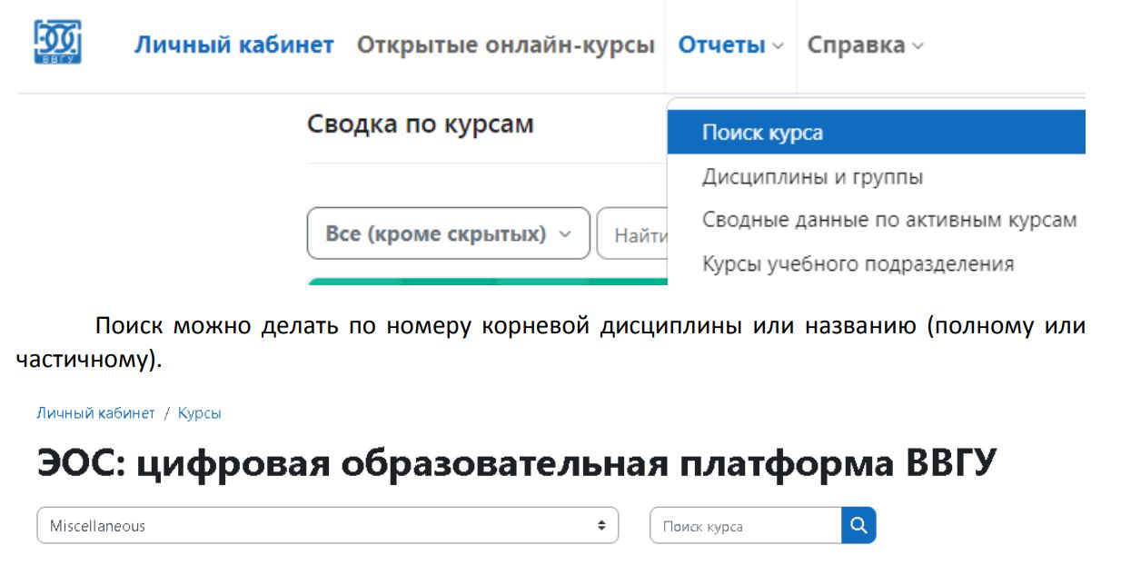The width and height of the screenshot is (1121, 565).
Task: Click the ВВГУ logo icon
Action: pos(57,43)
